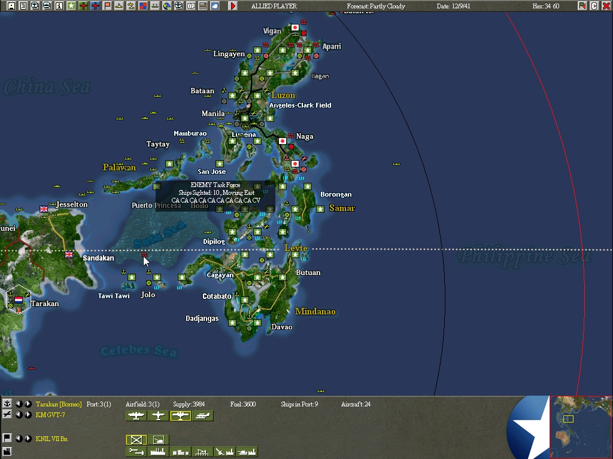Image resolution: width=613 pixels, height=459 pixels.
Task: Click the factory industry icon at bottom left
Action: click(7, 452)
